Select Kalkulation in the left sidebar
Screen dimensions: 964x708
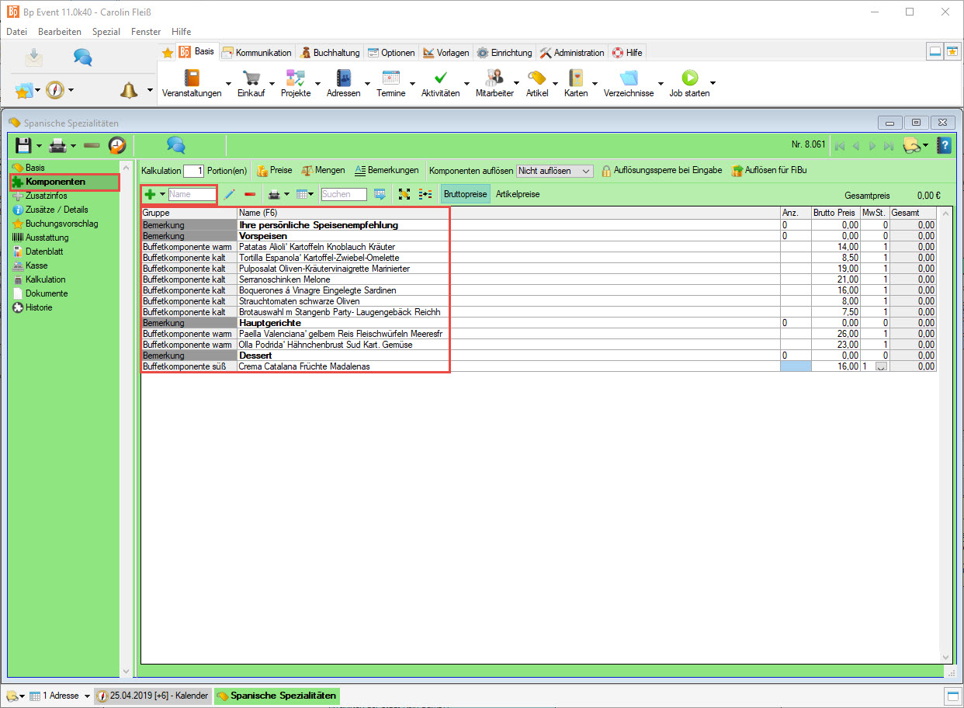point(45,279)
